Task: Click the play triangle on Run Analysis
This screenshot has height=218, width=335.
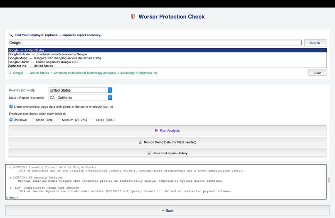Action: click(156, 130)
